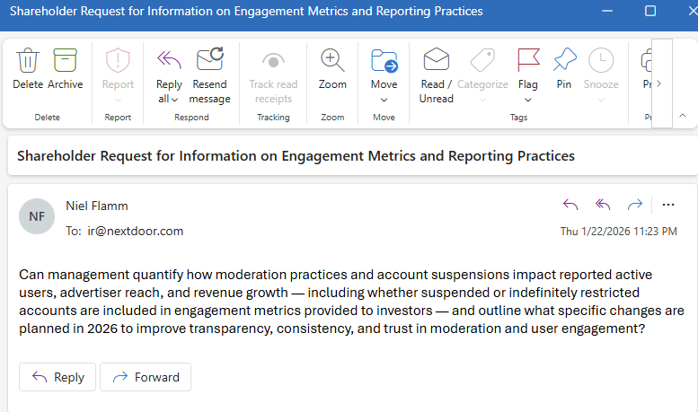Click the Reply all ribbon icon
The image size is (698, 412).
pyautogui.click(x=169, y=60)
